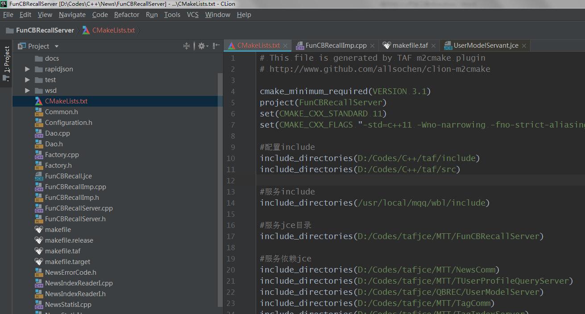Image resolution: width=585 pixels, height=314 pixels.
Task: Click the CMakeLists.txt breadcrumb
Action: click(113, 30)
